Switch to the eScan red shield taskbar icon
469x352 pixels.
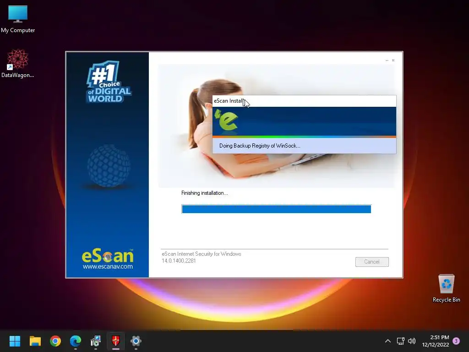click(x=116, y=341)
